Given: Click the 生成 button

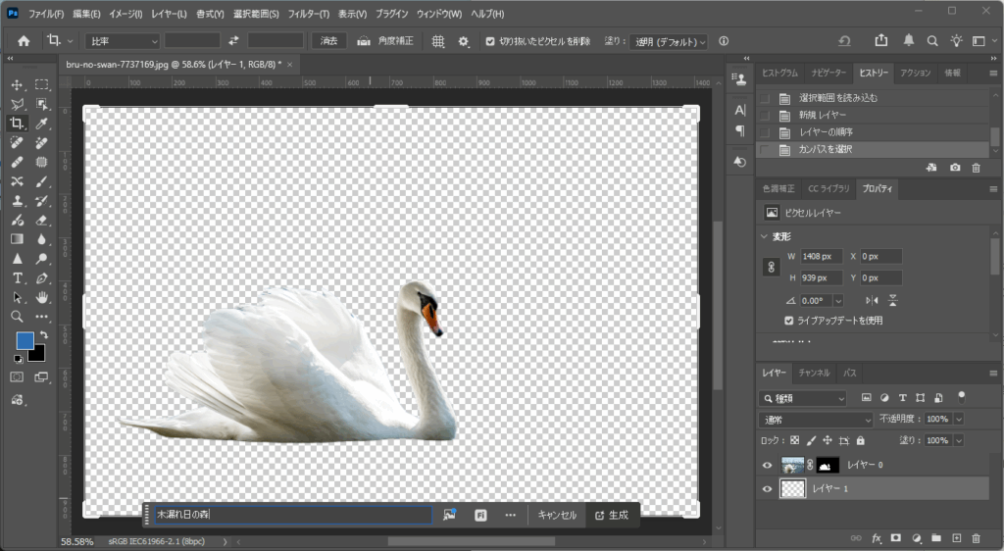Looking at the screenshot, I should point(612,515).
